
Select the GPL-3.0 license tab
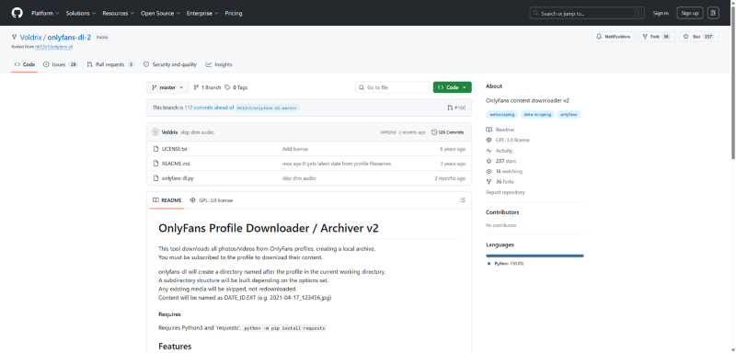(x=212, y=200)
